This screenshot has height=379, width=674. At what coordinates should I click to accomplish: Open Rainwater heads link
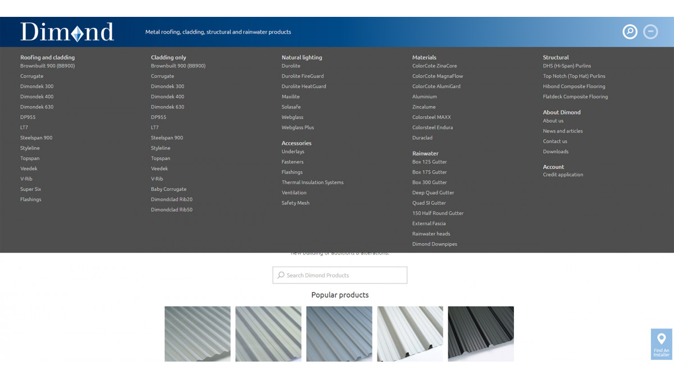(431, 234)
